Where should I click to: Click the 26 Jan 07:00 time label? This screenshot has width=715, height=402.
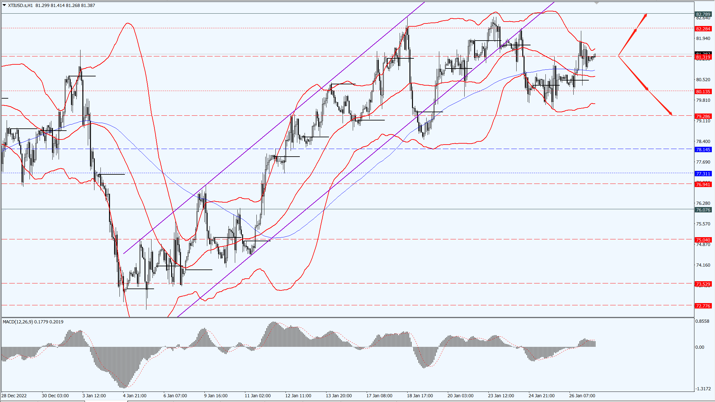pos(582,396)
